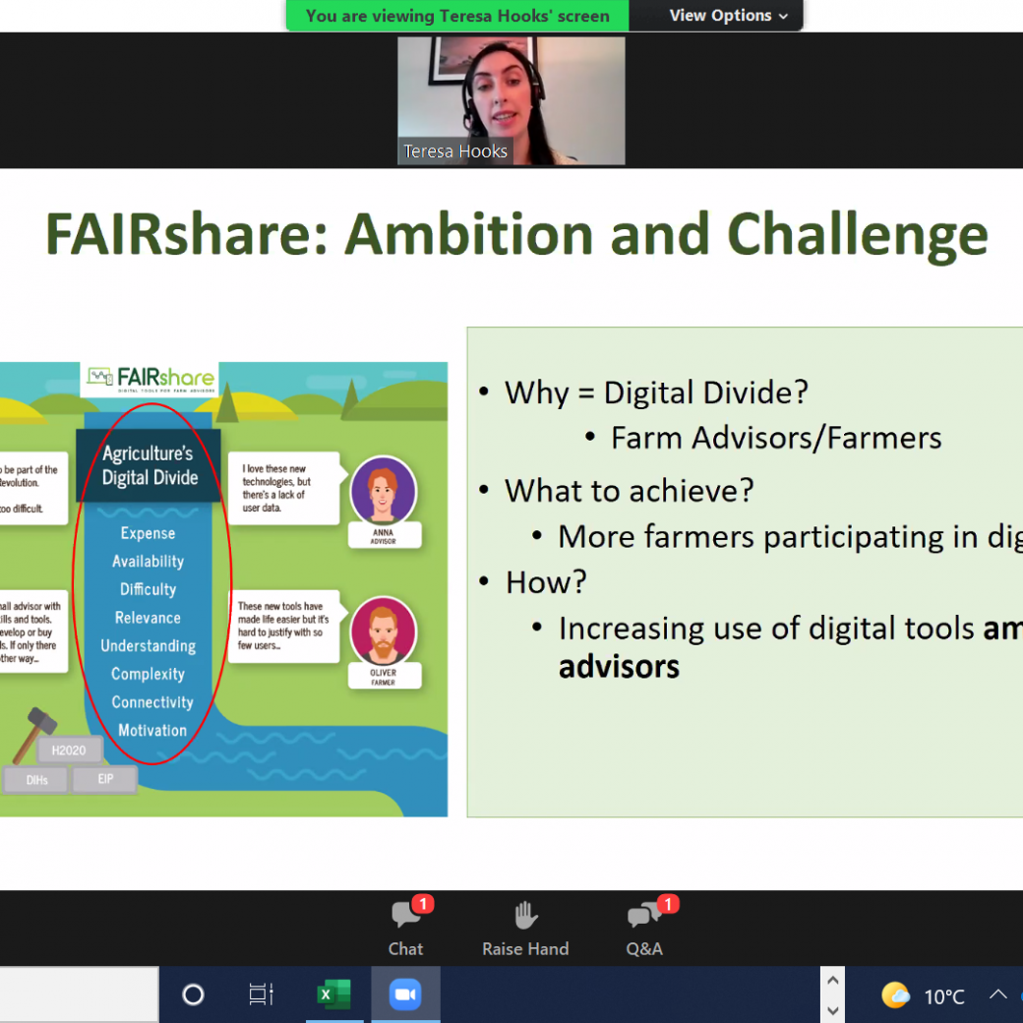
Task: Click the word 'Understanding' in the infographic
Action: (x=149, y=646)
